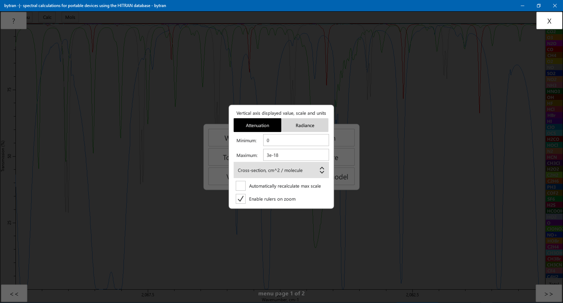This screenshot has height=303, width=563.
Task: Open the question mark help button
Action: (x=13, y=21)
